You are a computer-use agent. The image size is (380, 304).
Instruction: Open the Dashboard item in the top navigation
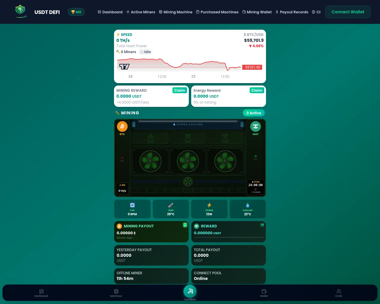click(110, 12)
